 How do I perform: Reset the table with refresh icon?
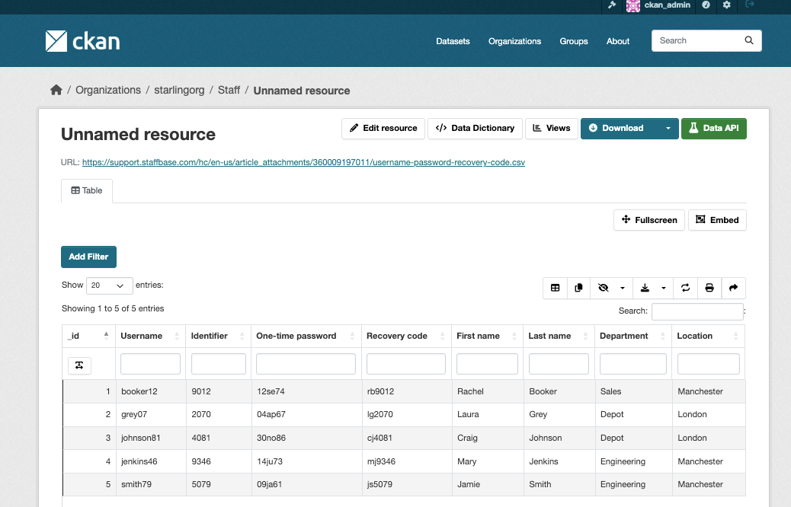coord(685,289)
